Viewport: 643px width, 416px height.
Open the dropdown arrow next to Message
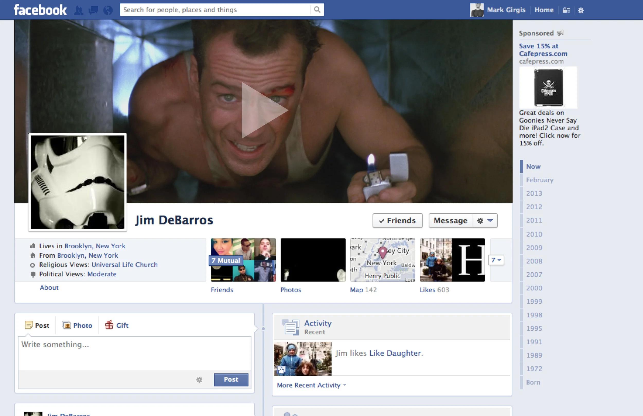(490, 221)
